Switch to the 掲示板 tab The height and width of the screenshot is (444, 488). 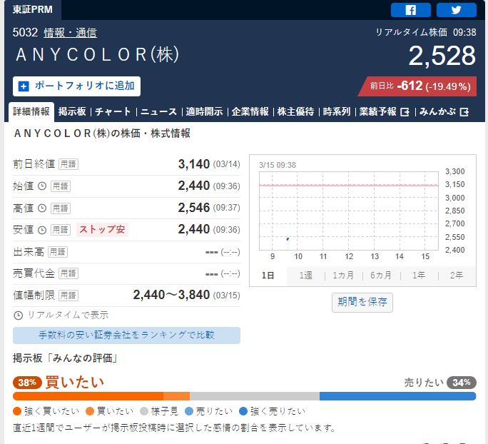pos(72,111)
